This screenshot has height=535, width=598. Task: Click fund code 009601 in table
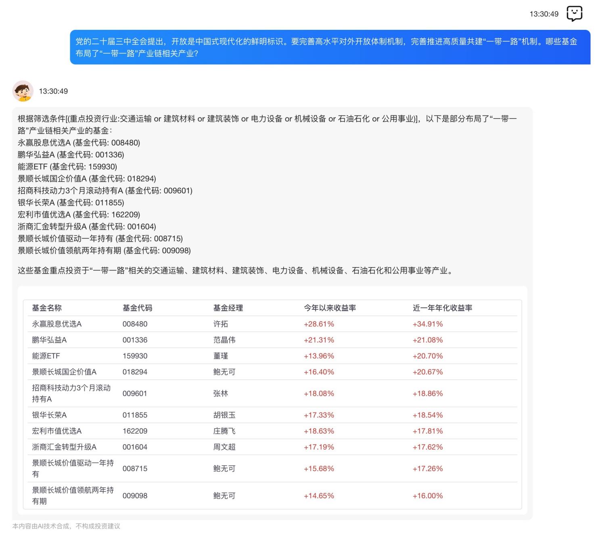tap(135, 393)
